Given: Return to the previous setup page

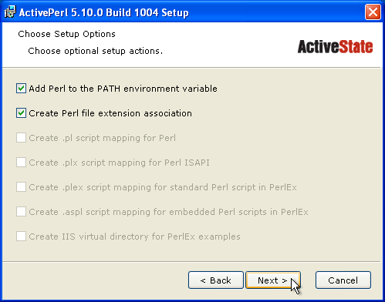Looking at the screenshot, I should click(x=216, y=280).
